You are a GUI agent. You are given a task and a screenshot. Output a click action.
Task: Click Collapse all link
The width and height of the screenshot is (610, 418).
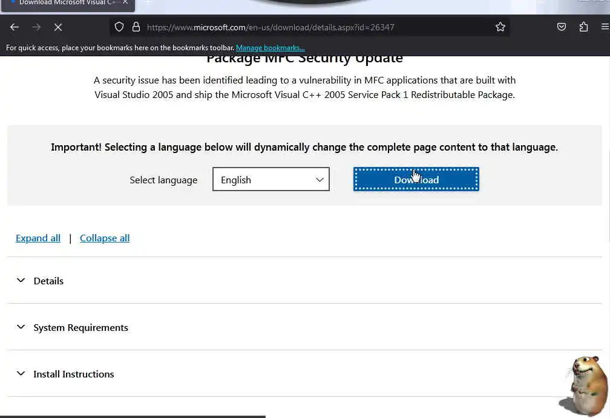pos(105,238)
